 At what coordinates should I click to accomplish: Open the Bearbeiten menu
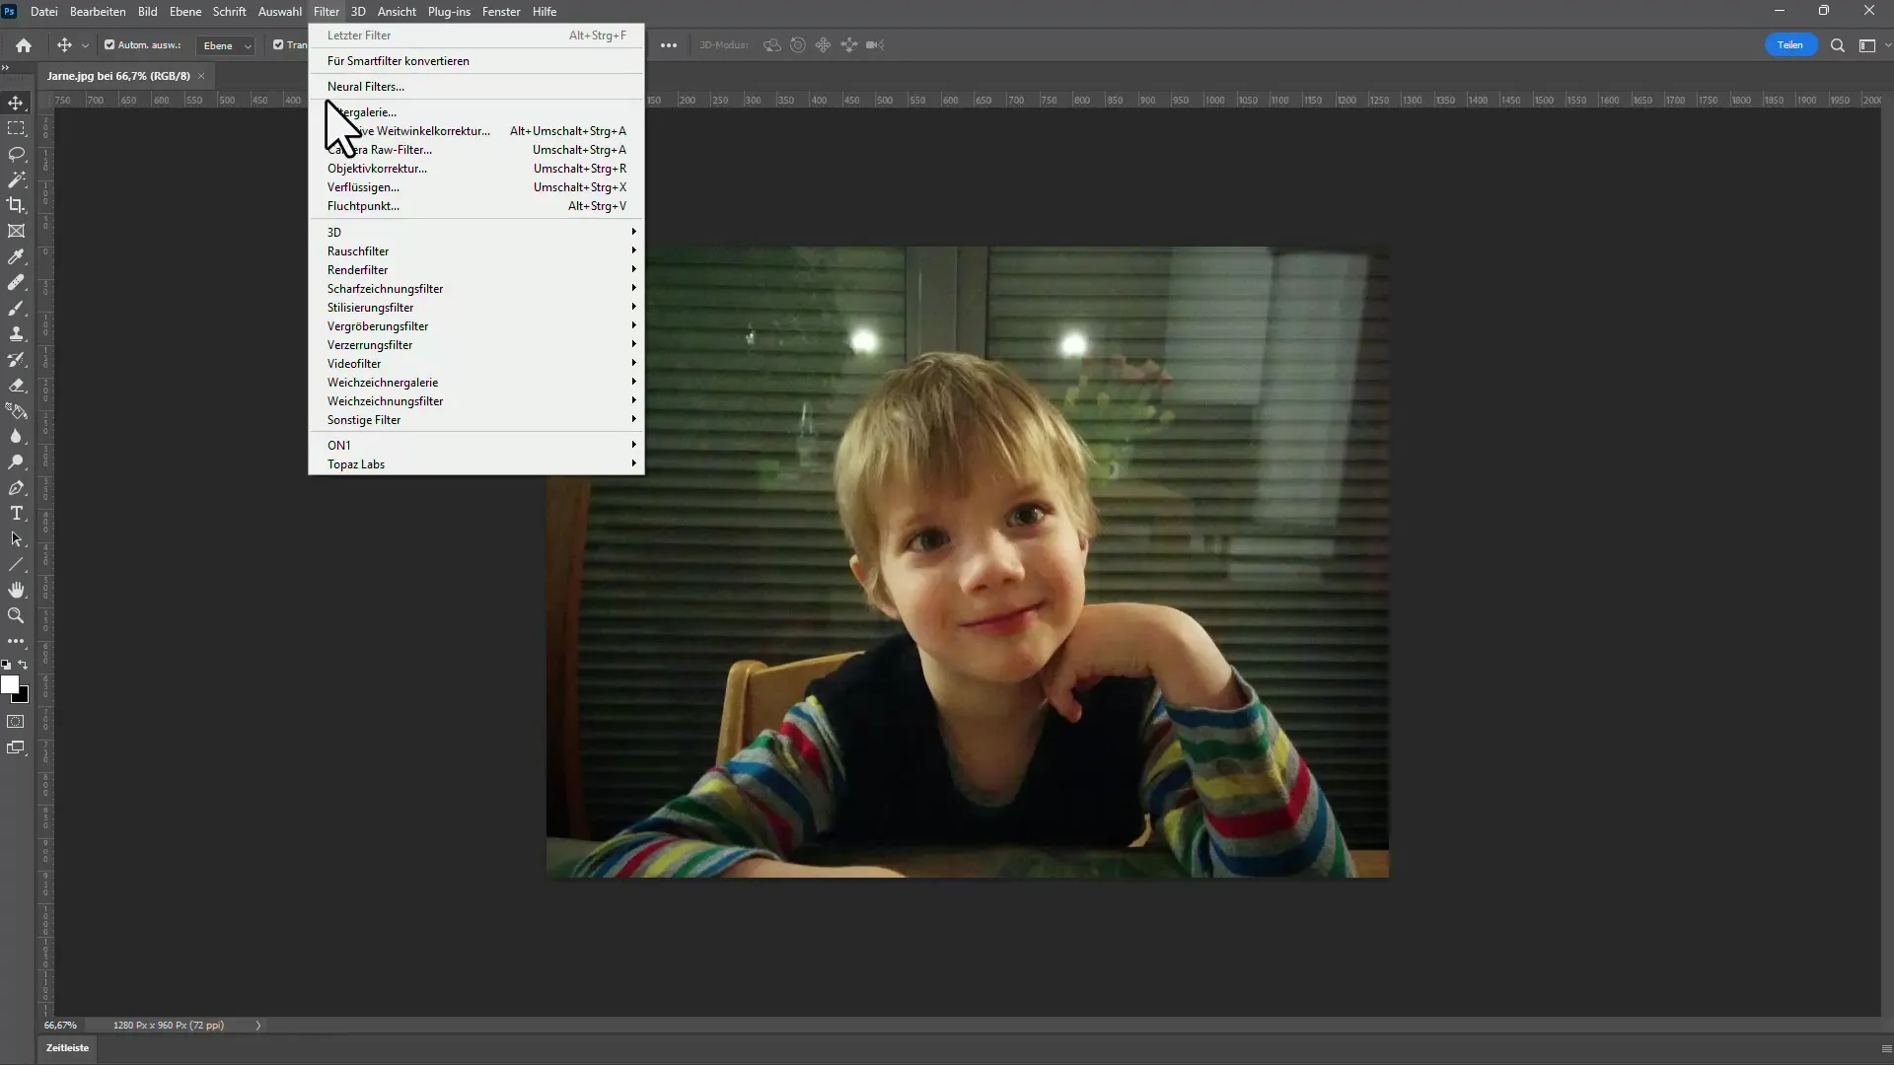tap(98, 12)
